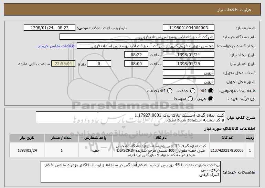The width and height of the screenshot is (265, 188).
Task: Click product code 213742021785​0006 cell
Action: [227, 150]
